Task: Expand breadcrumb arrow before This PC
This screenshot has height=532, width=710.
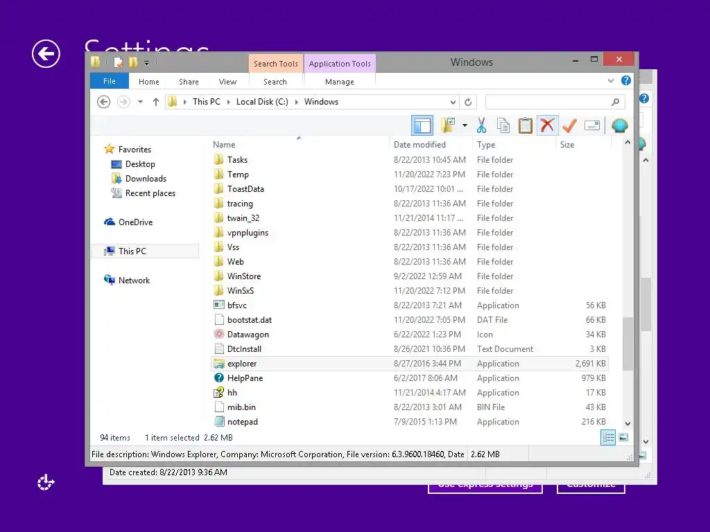Action: [184, 102]
